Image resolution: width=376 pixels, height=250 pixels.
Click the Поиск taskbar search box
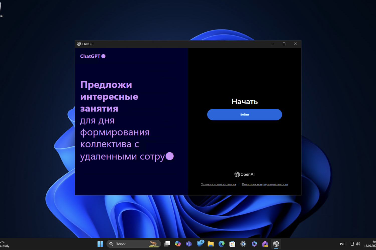tap(133, 244)
